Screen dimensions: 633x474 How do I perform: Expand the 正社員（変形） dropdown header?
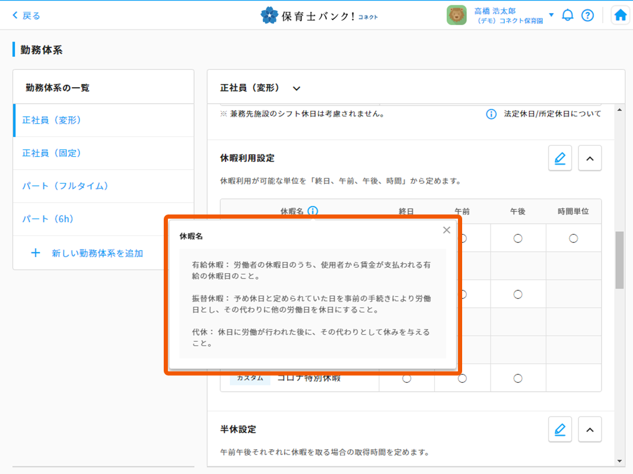point(297,88)
